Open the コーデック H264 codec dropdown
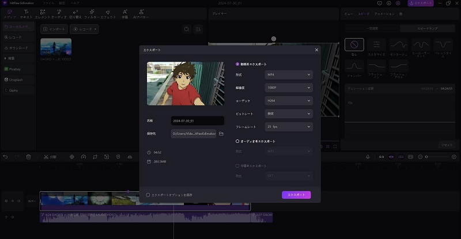 click(289, 101)
